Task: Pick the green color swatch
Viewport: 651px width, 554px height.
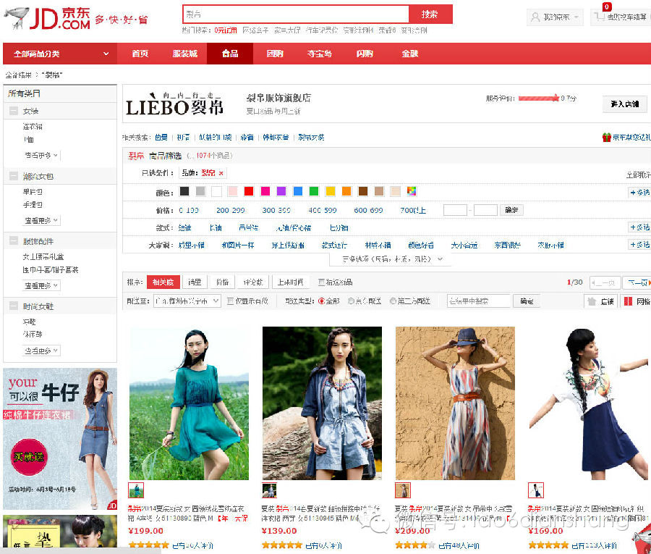Action: [x=314, y=191]
